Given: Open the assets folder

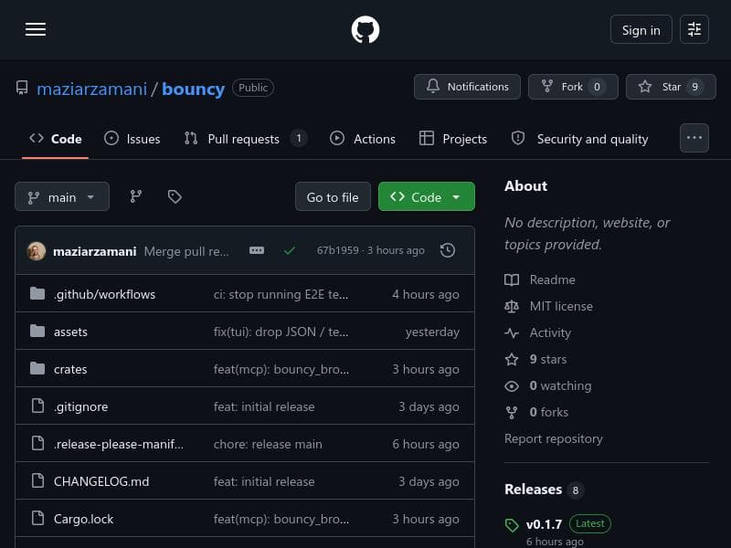Looking at the screenshot, I should point(70,332).
